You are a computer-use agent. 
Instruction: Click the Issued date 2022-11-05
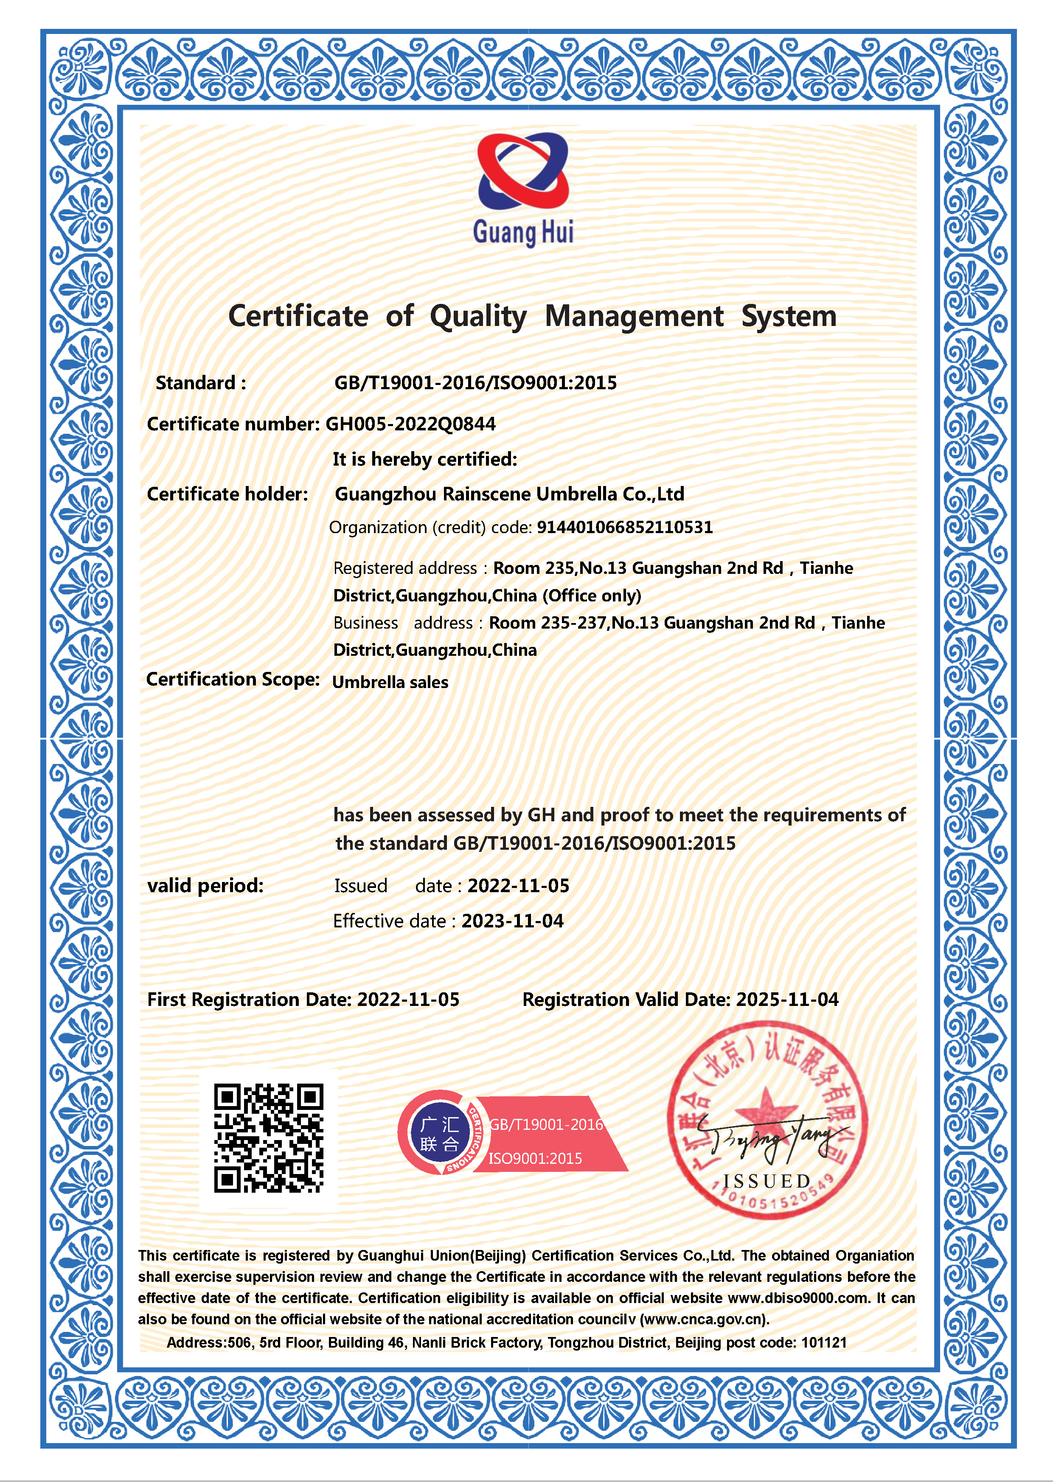pos(518,886)
